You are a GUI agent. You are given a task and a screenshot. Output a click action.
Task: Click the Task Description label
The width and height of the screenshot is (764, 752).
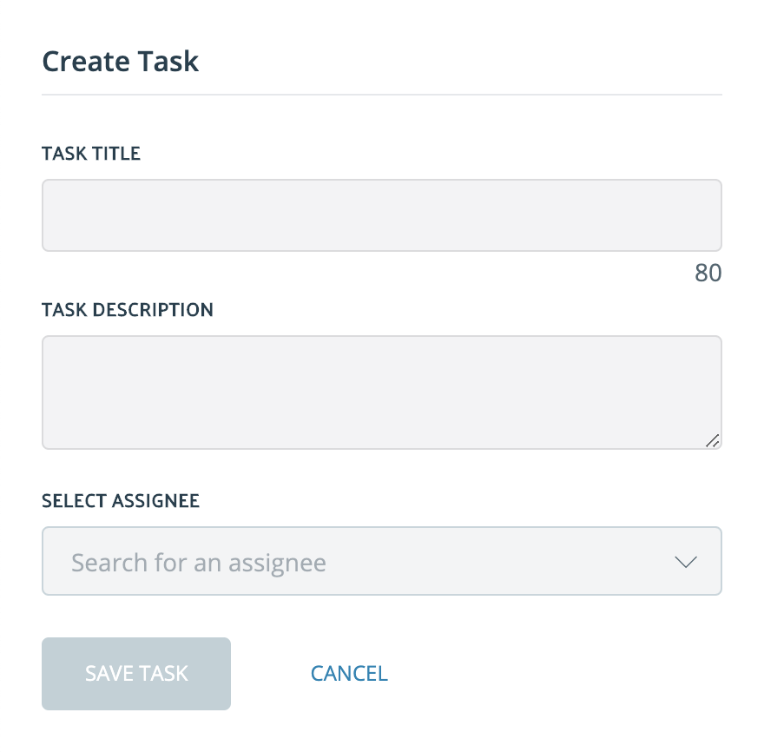tap(128, 310)
